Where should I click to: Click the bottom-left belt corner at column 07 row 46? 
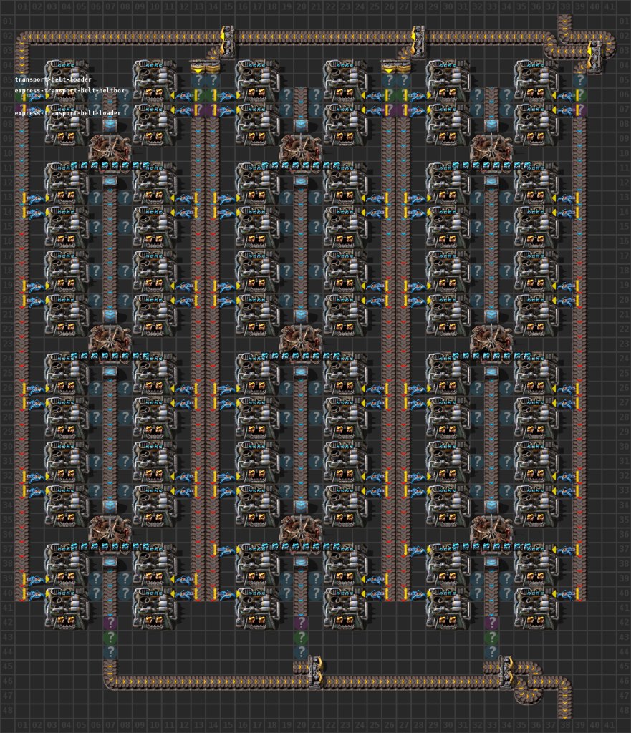click(x=110, y=681)
